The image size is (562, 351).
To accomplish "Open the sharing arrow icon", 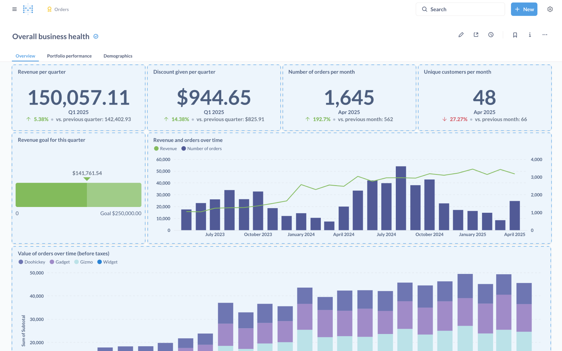I will click(x=476, y=35).
